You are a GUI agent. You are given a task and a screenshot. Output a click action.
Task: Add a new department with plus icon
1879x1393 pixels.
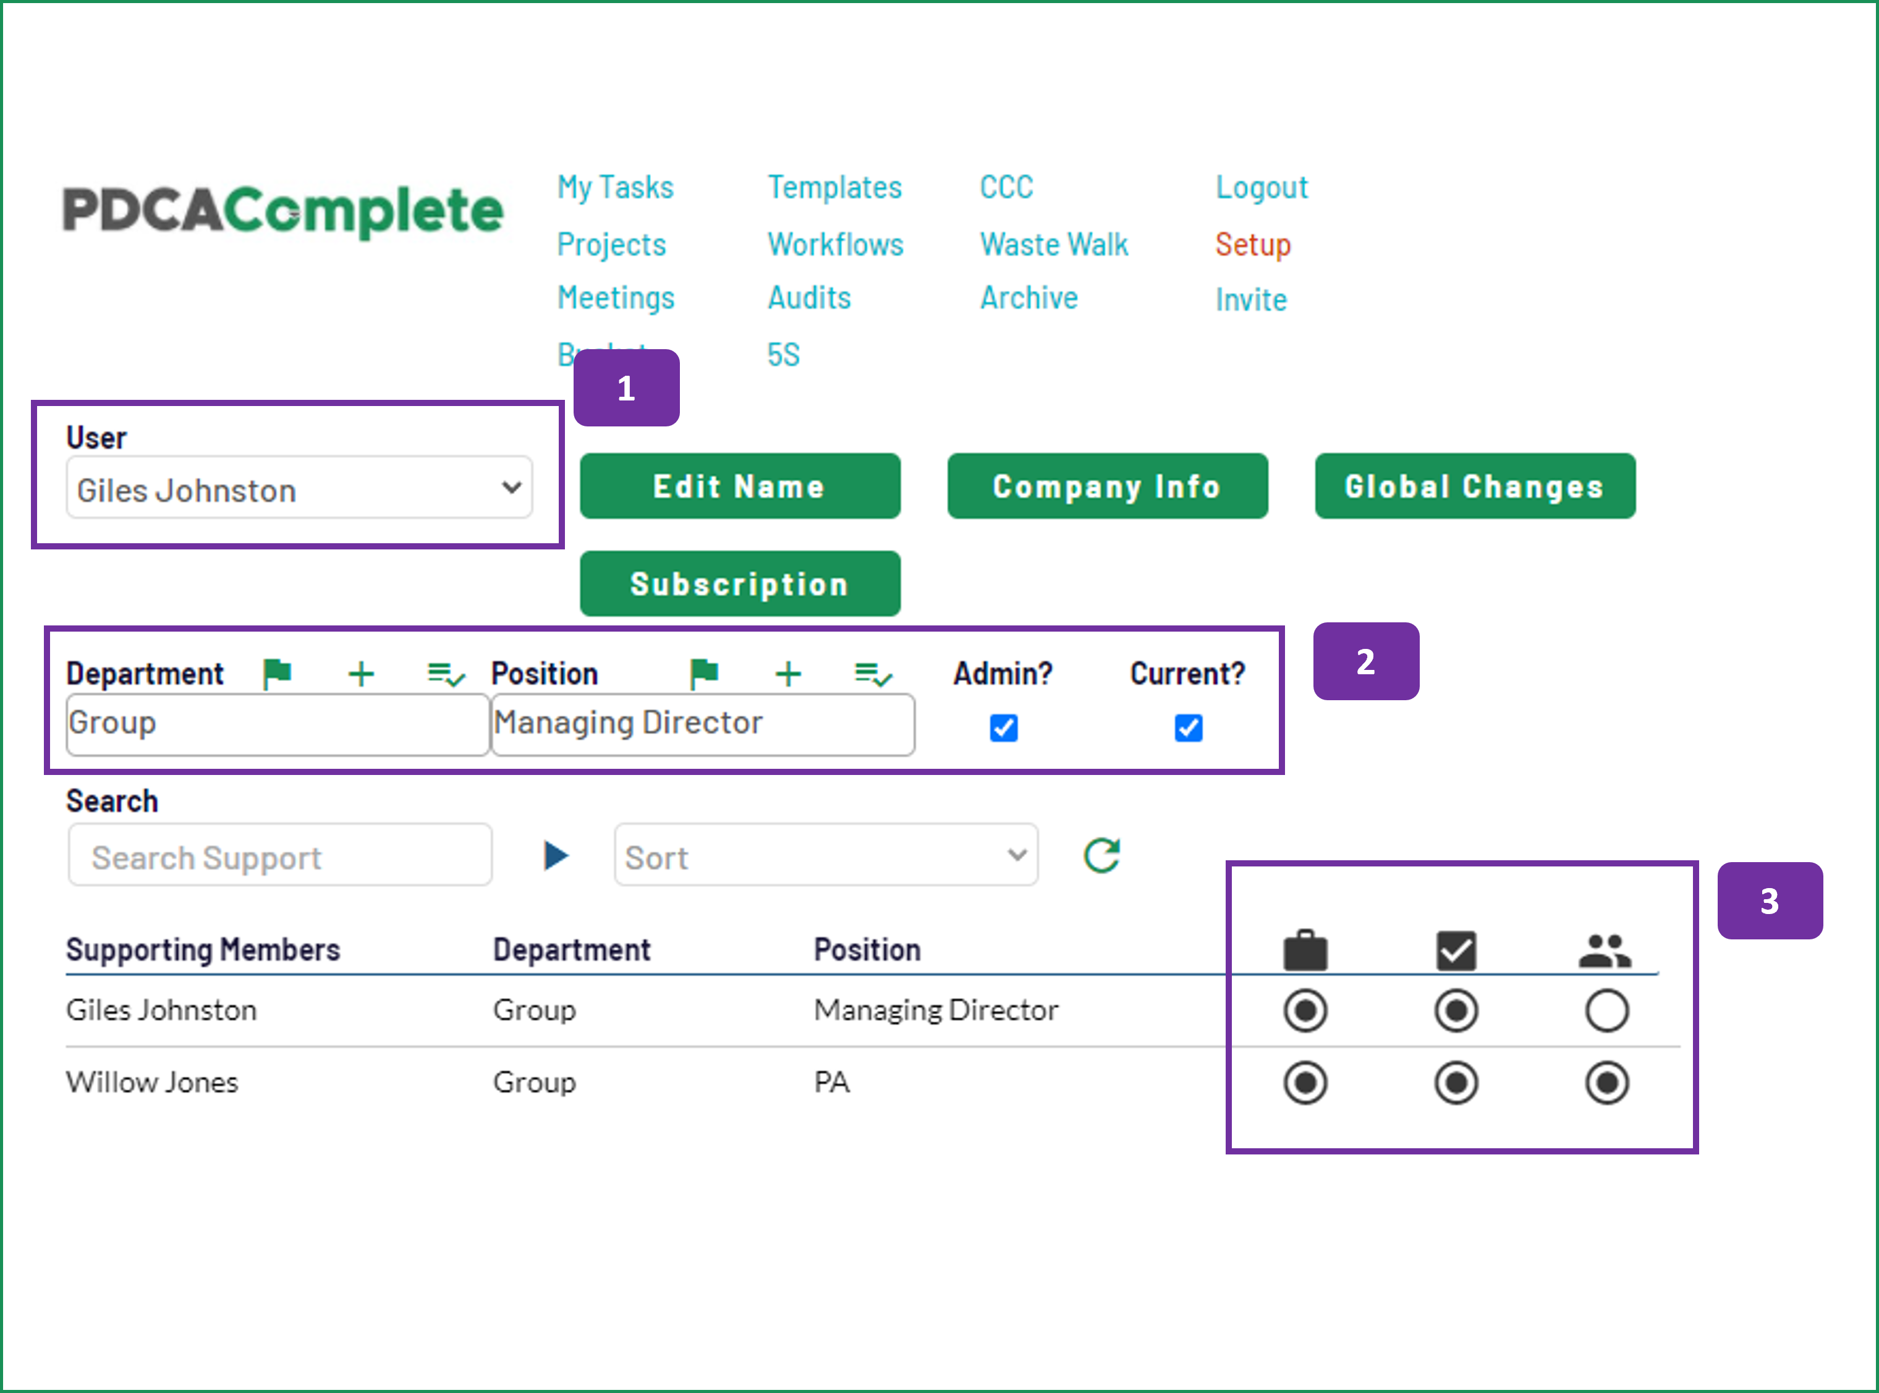tap(361, 674)
